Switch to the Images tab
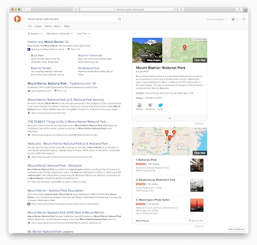This screenshot has height=245, width=257. point(38,26)
